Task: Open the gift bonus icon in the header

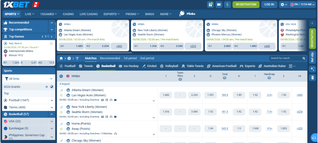Action: (210, 4)
